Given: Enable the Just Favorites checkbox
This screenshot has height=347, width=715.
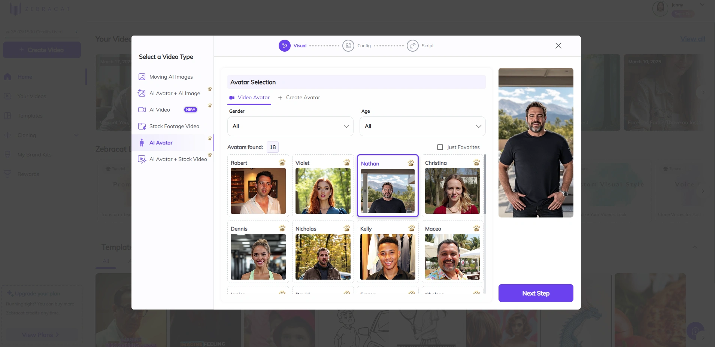Looking at the screenshot, I should (x=440, y=147).
